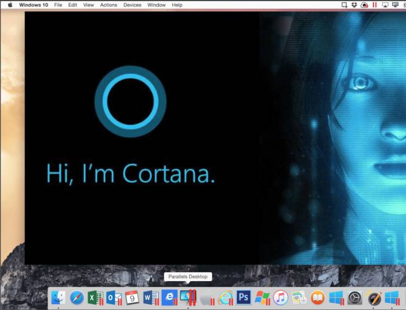Launch Word from the dock
Image resolution: width=406 pixels, height=310 pixels.
151,298
